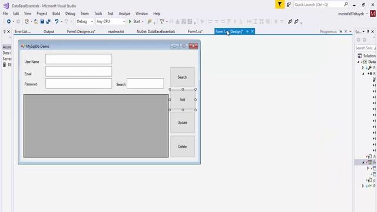377x212 pixels.
Task: Open the Project menu
Action: [x=42, y=14]
